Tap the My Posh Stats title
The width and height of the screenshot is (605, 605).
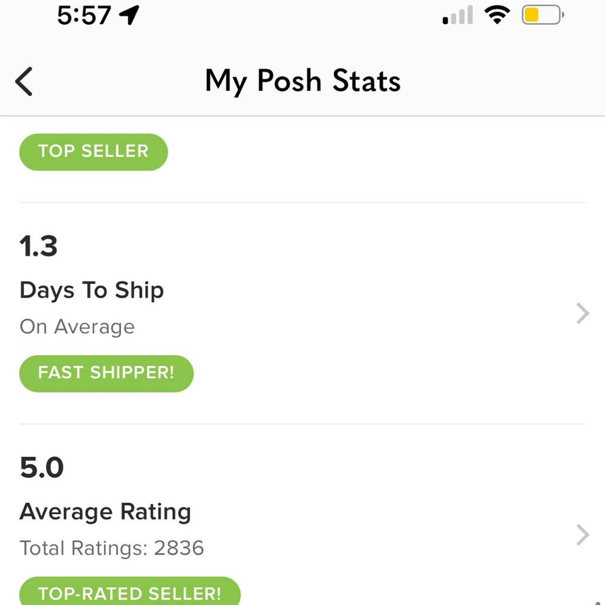coord(302,81)
